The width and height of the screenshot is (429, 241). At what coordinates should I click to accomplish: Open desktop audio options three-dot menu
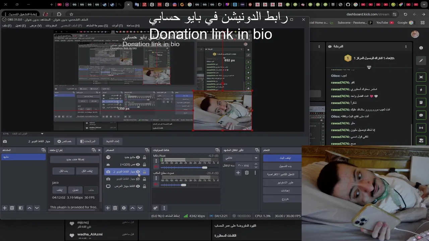(x=156, y=178)
